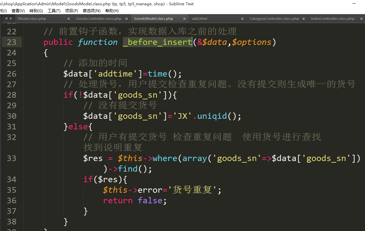Switch to the GoodsController.class.php tab
Viewport: 365px width, 231px height.
(x=99, y=19)
